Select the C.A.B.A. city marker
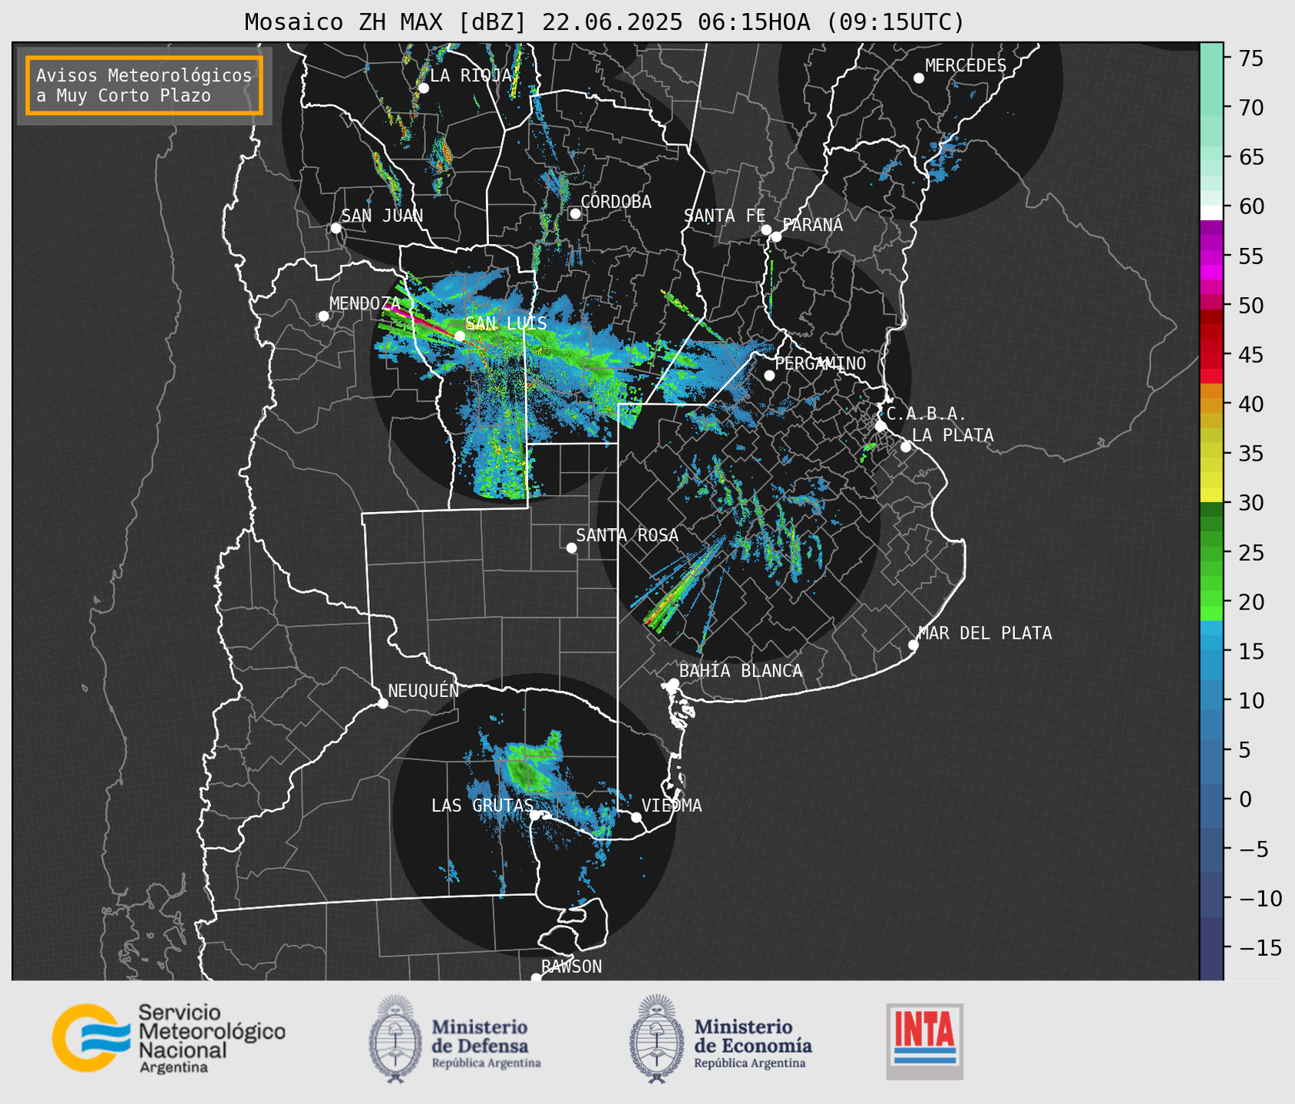This screenshot has width=1295, height=1104. coord(880,426)
